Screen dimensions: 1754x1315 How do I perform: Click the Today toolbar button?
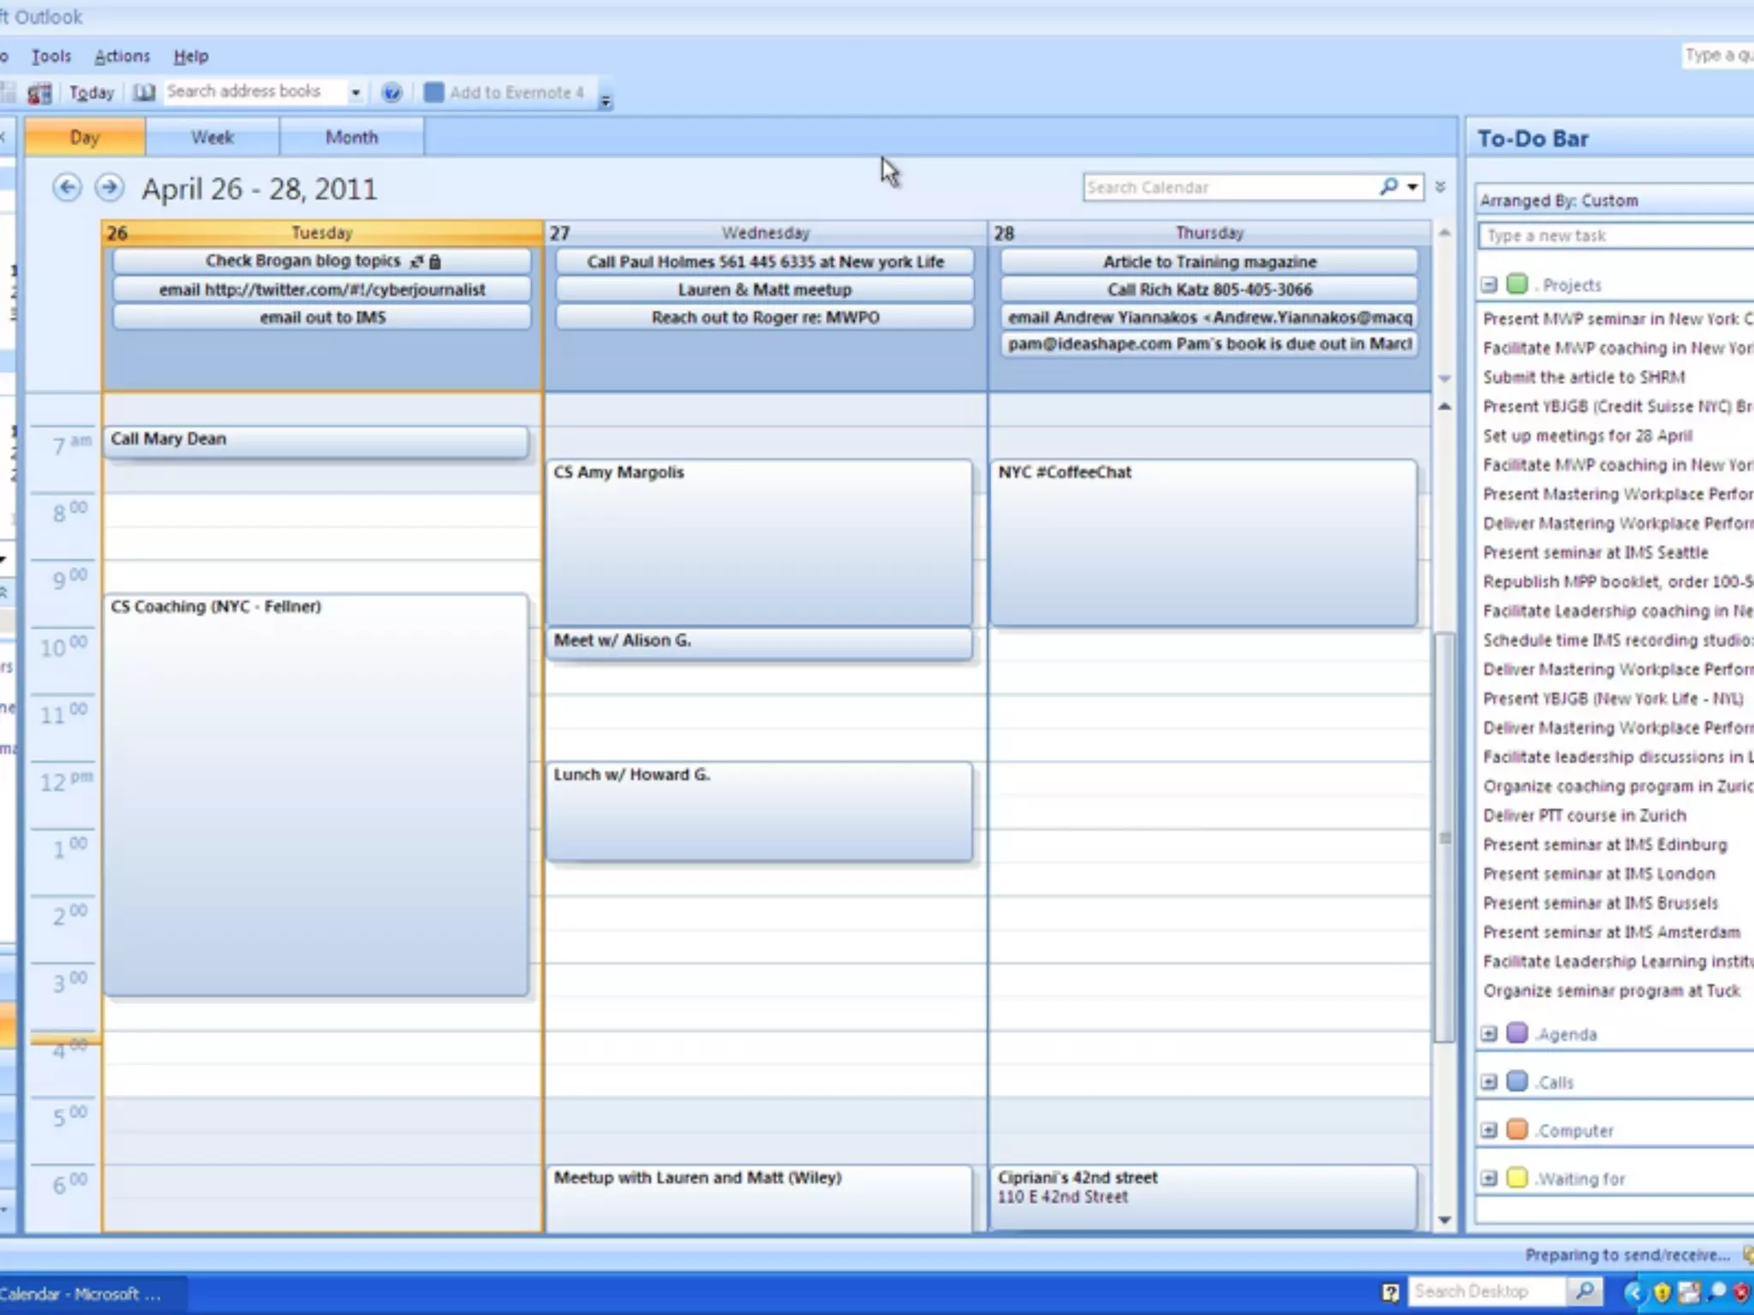[x=91, y=92]
